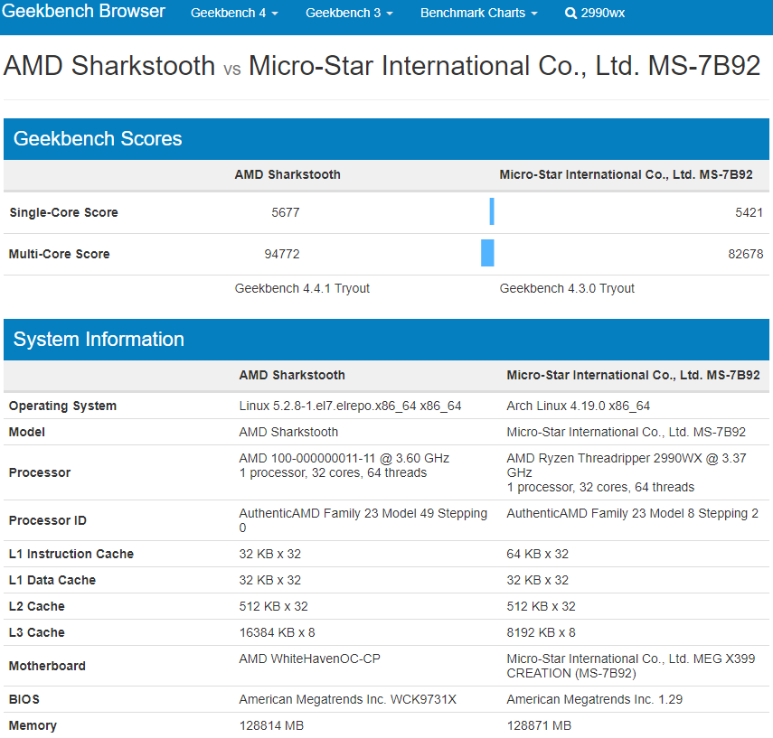Click the MS-7B92 page title text
The image size is (773, 738).
[x=504, y=66]
